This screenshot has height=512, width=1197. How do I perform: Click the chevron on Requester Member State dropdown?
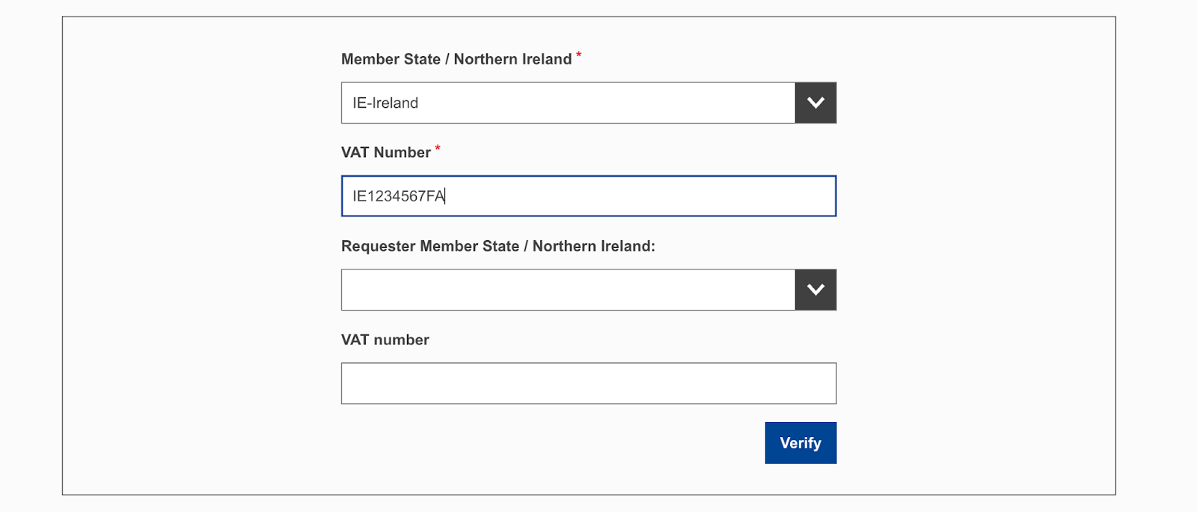point(815,290)
